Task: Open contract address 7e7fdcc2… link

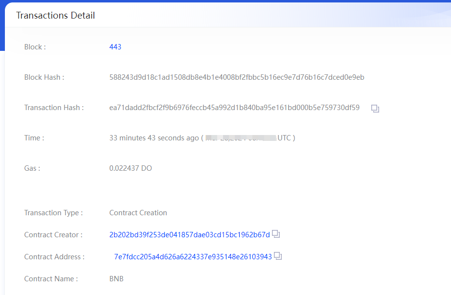Action: click(193, 257)
